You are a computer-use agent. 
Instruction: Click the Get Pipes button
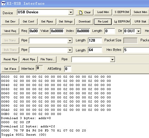(47, 22)
